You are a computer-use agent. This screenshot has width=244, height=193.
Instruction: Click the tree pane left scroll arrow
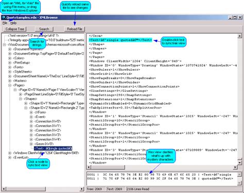(x=4, y=189)
